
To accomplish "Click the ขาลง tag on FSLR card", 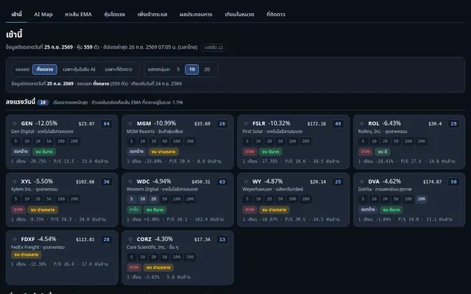I will (x=249, y=151).
